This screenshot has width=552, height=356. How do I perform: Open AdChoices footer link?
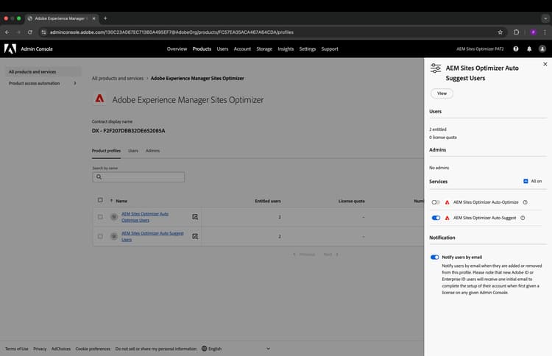[x=61, y=349]
